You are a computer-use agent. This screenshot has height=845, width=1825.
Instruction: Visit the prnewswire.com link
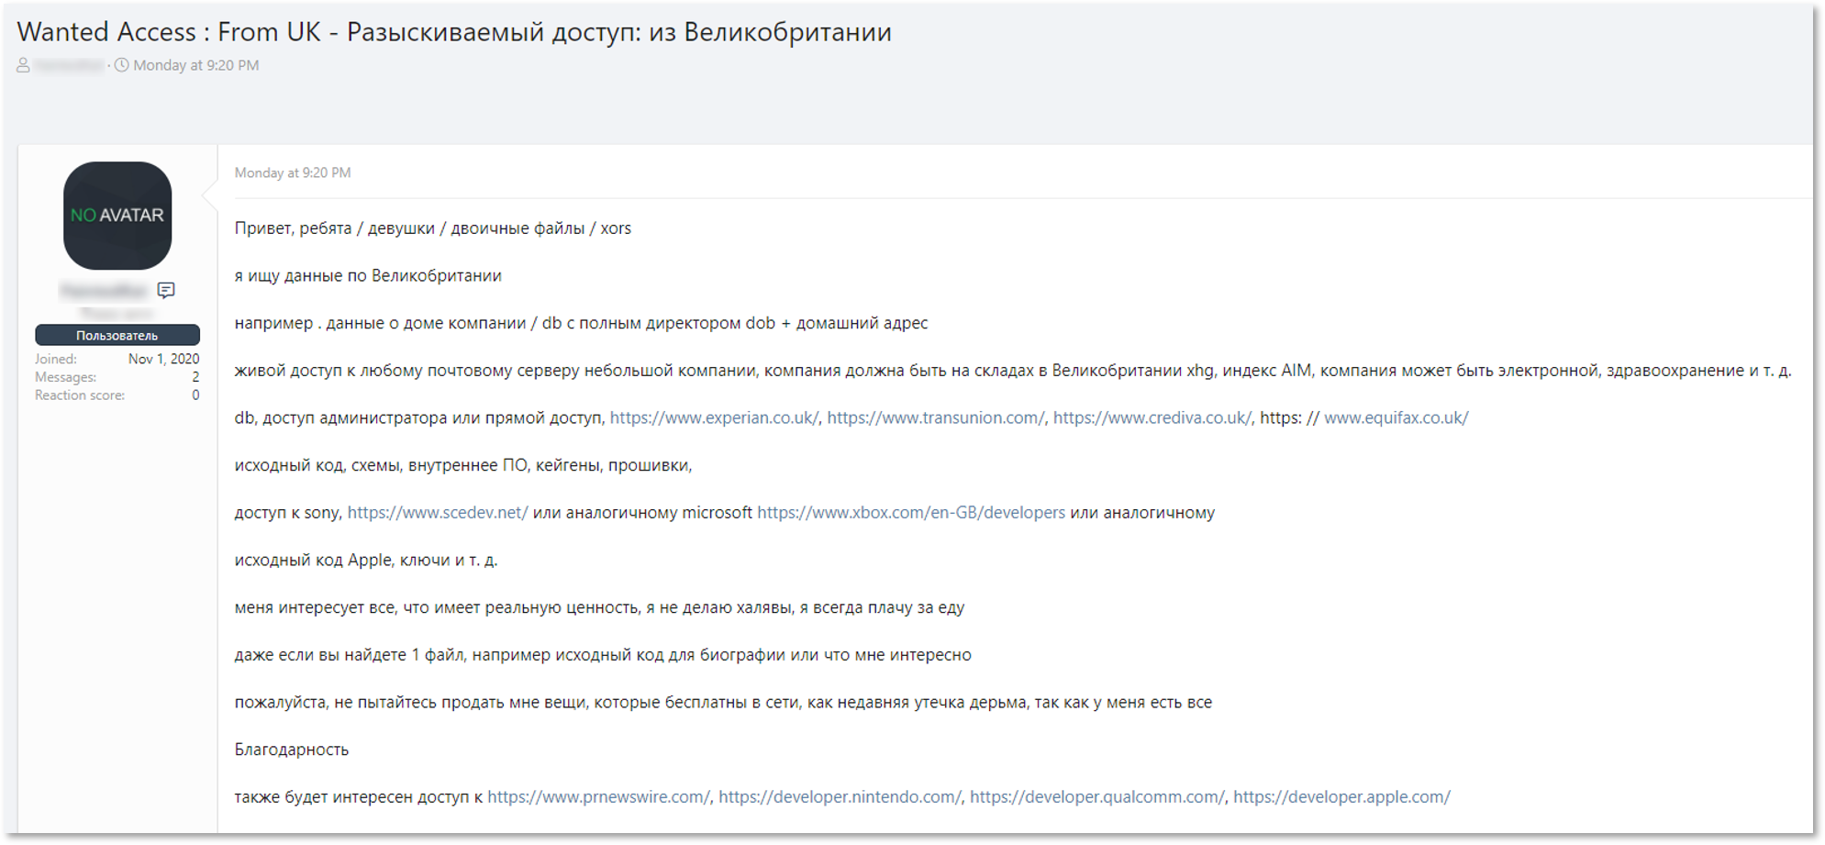[x=598, y=797]
